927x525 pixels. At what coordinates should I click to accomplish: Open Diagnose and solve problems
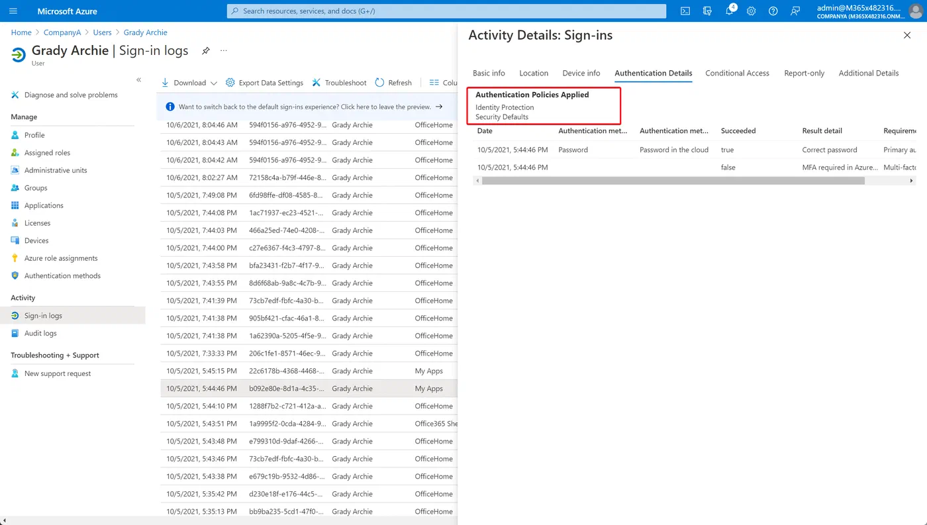pyautogui.click(x=72, y=95)
